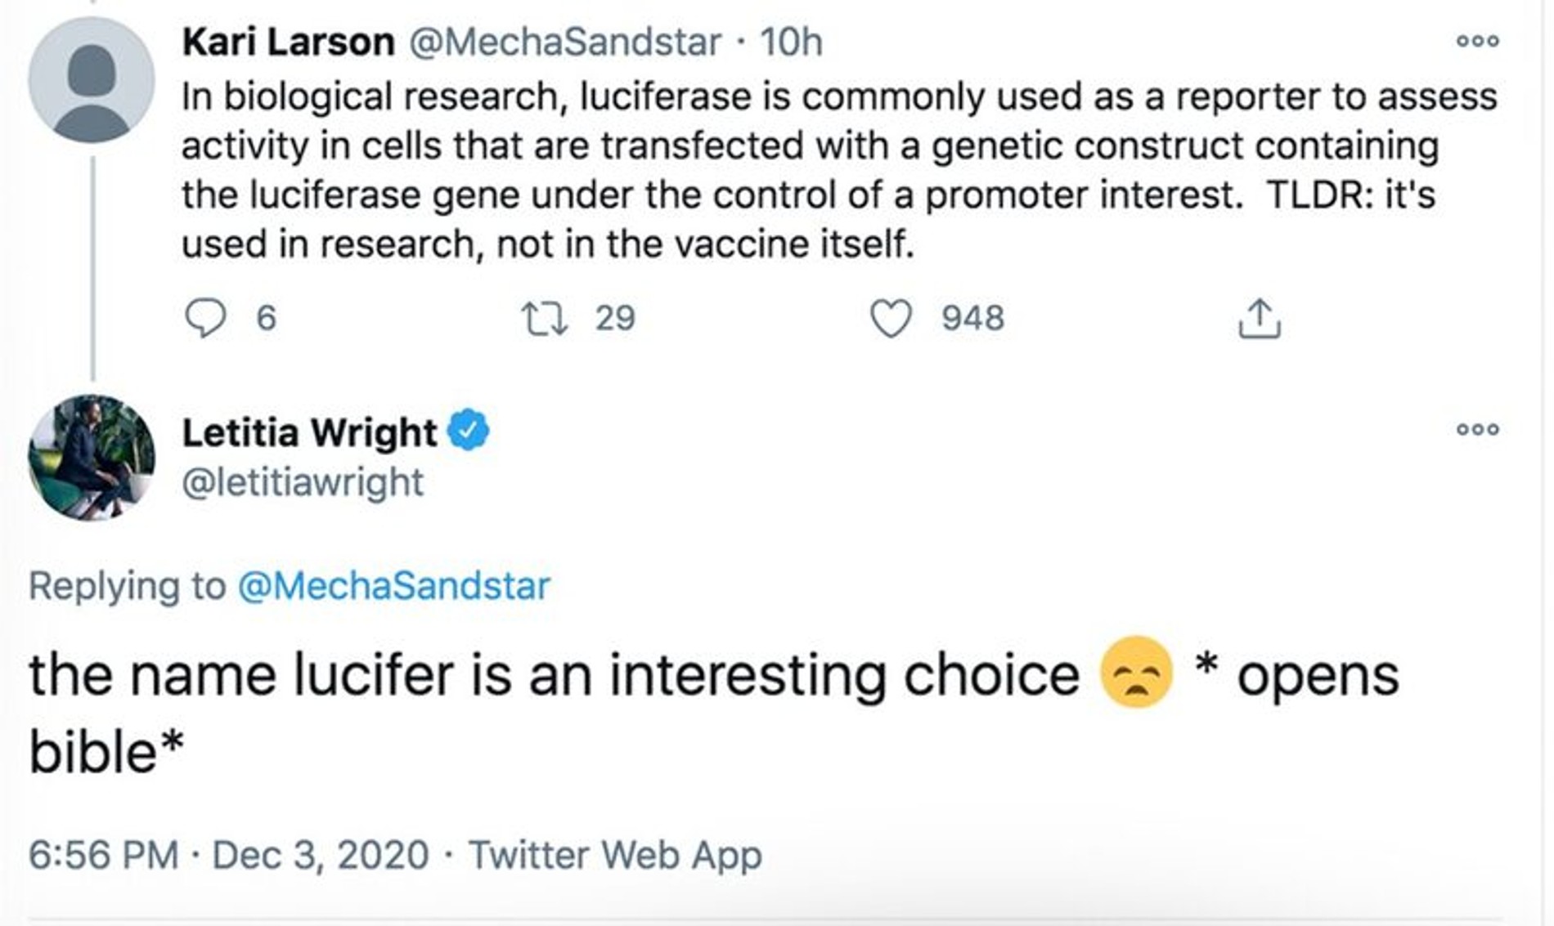This screenshot has width=1554, height=926.
Task: Click the Twitter Web App source label
Action: (614, 855)
